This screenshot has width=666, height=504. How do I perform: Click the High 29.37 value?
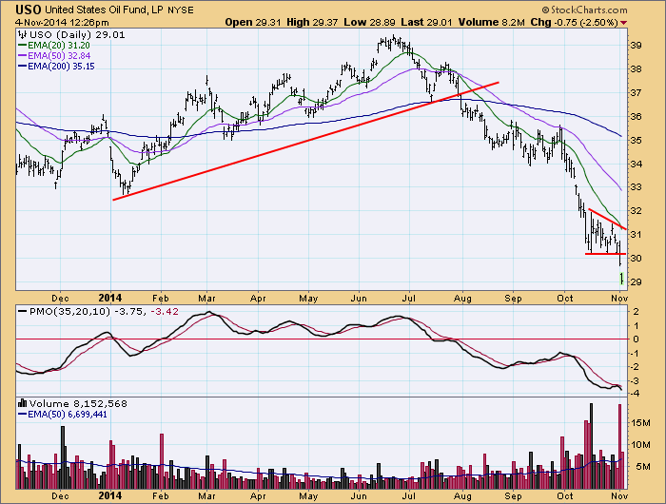(312, 22)
